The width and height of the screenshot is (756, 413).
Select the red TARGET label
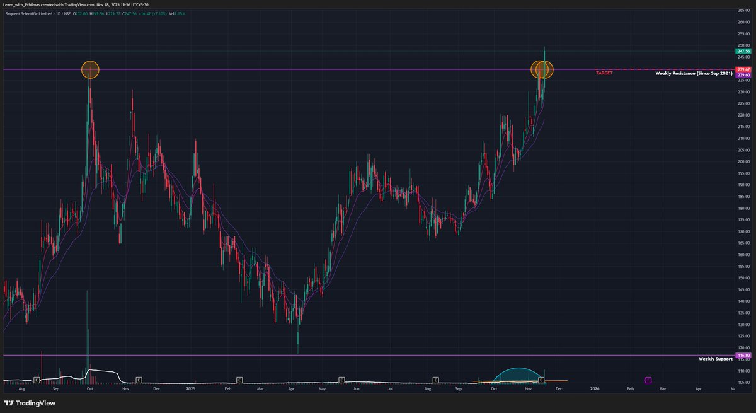(604, 73)
